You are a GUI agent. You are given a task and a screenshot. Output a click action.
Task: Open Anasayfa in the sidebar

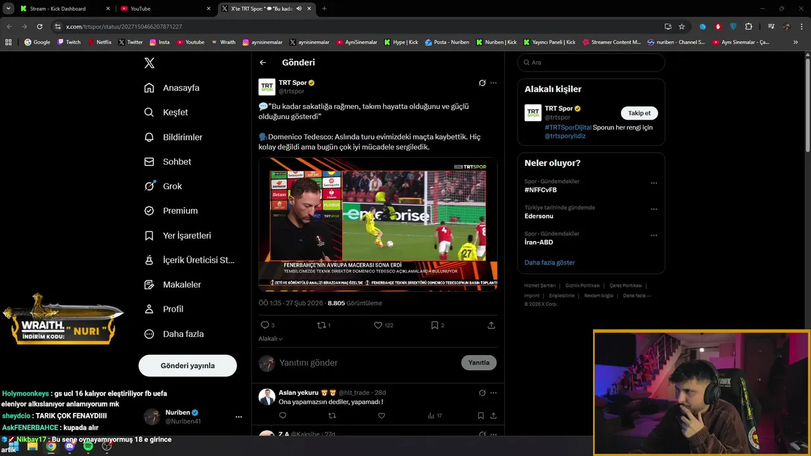click(172, 88)
